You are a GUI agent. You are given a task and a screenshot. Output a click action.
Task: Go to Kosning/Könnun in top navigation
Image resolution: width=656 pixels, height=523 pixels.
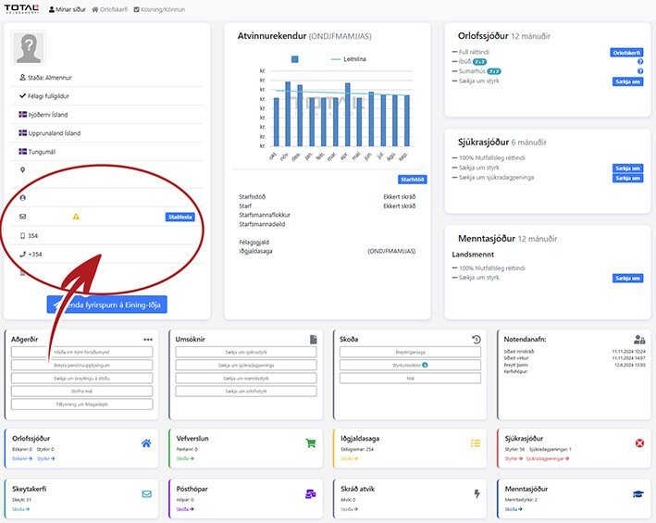pyautogui.click(x=159, y=9)
